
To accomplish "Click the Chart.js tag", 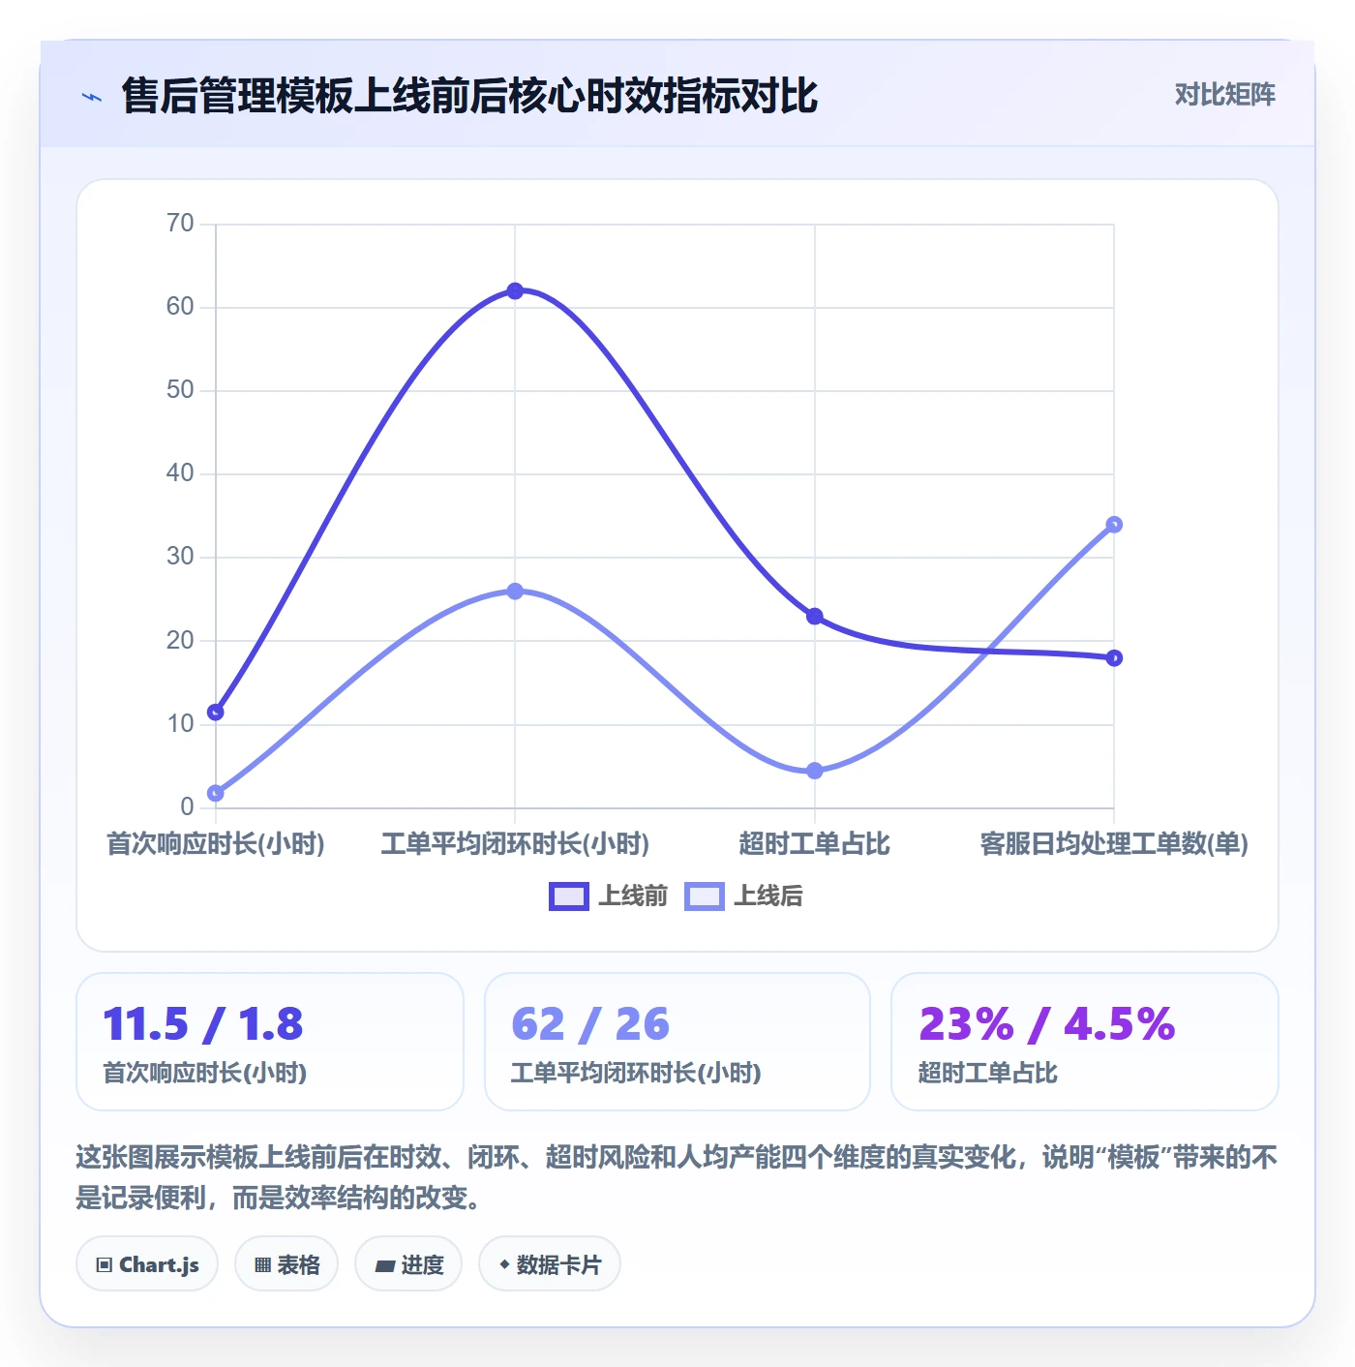I will click(147, 1263).
